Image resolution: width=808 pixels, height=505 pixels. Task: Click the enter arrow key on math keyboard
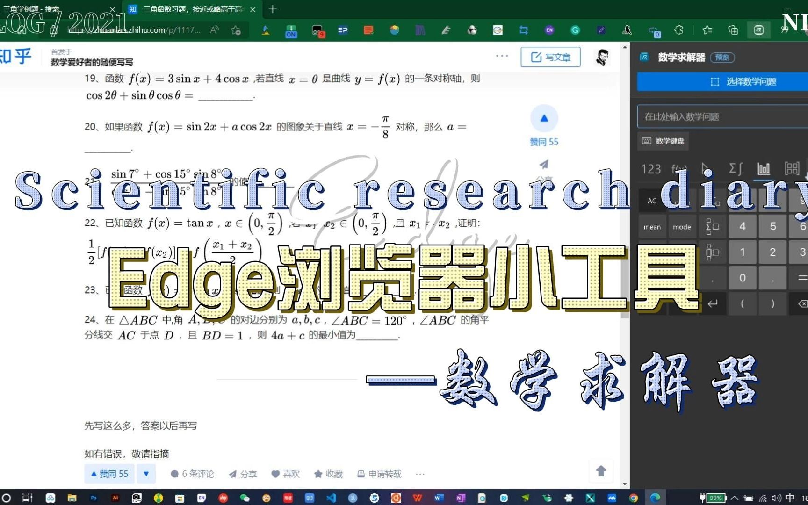coord(713,304)
